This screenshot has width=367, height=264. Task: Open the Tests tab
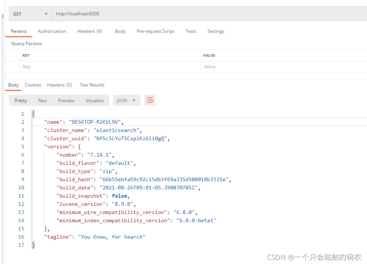point(191,31)
